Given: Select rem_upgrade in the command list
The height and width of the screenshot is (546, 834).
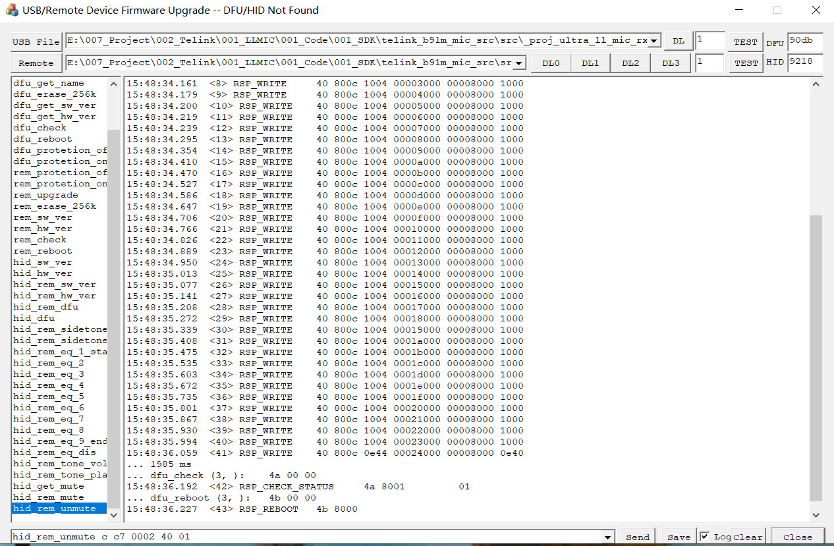Looking at the screenshot, I should tap(45, 195).
